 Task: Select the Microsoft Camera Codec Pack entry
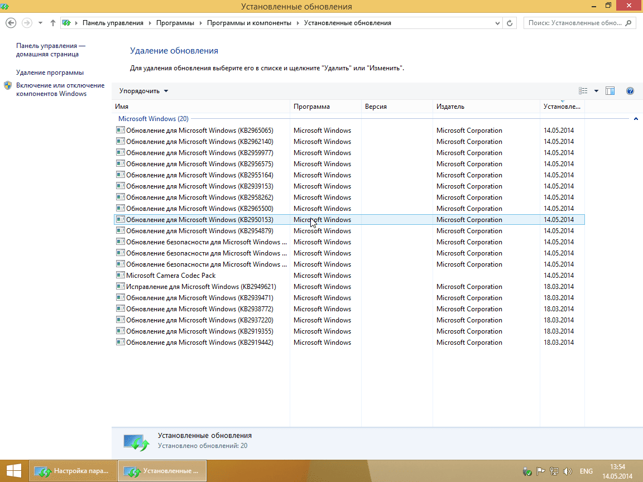coord(170,276)
